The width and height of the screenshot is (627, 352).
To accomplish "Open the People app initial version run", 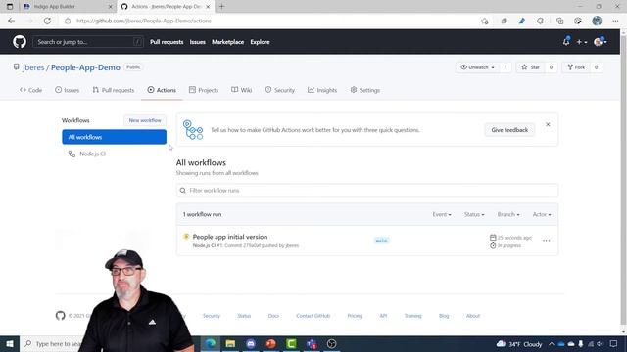I will pos(230,237).
